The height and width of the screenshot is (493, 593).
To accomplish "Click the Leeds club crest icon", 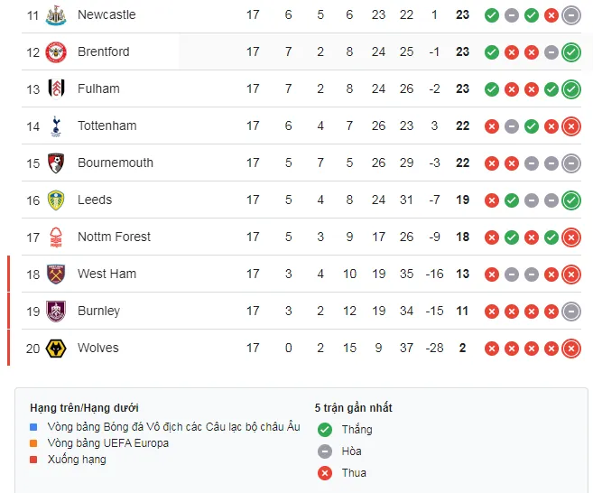I will pyautogui.click(x=56, y=200).
